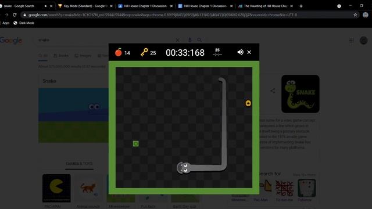Click the Google logo
372x209 pixels.
pos(11,40)
